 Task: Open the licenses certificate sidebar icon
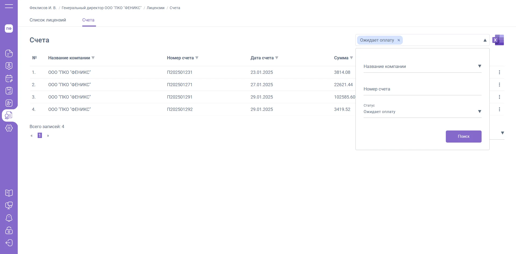coord(9,115)
